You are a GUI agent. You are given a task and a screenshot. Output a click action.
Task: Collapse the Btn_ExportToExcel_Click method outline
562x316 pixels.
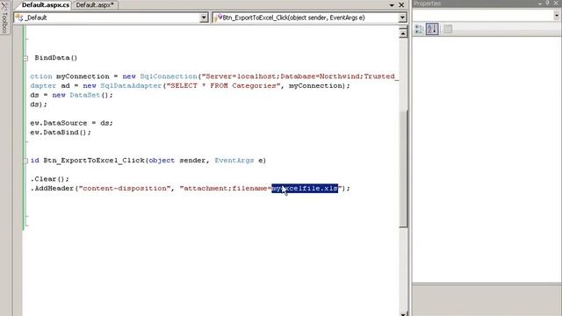[25, 161]
